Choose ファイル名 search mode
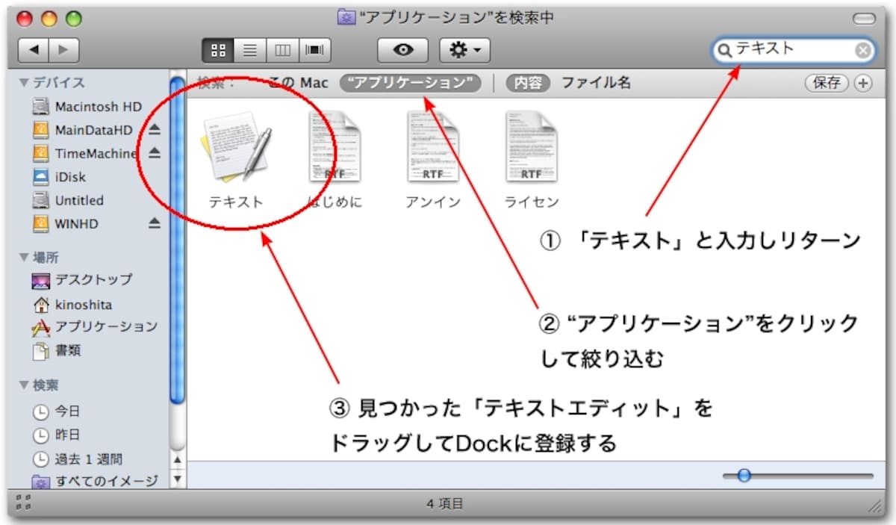 tap(596, 83)
